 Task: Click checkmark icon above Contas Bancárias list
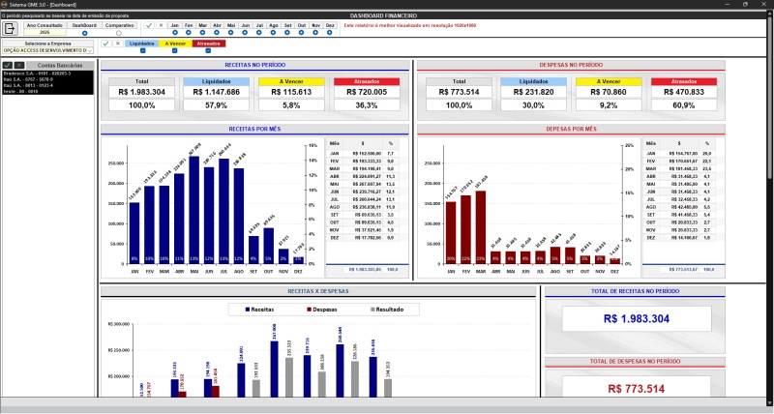click(x=8, y=65)
